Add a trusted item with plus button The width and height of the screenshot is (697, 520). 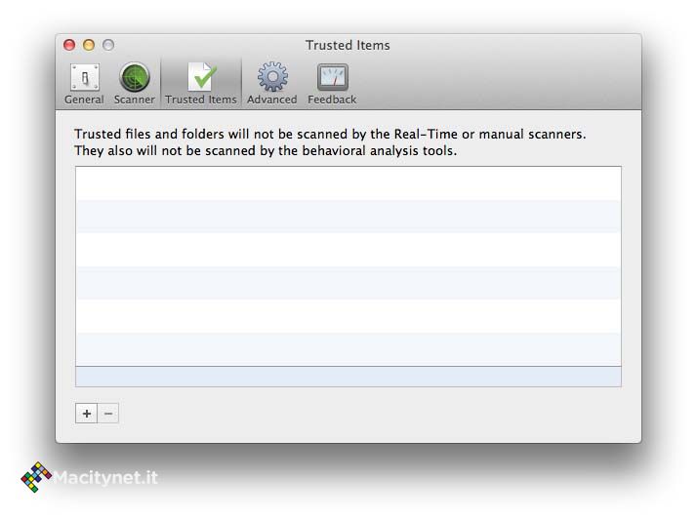point(86,414)
